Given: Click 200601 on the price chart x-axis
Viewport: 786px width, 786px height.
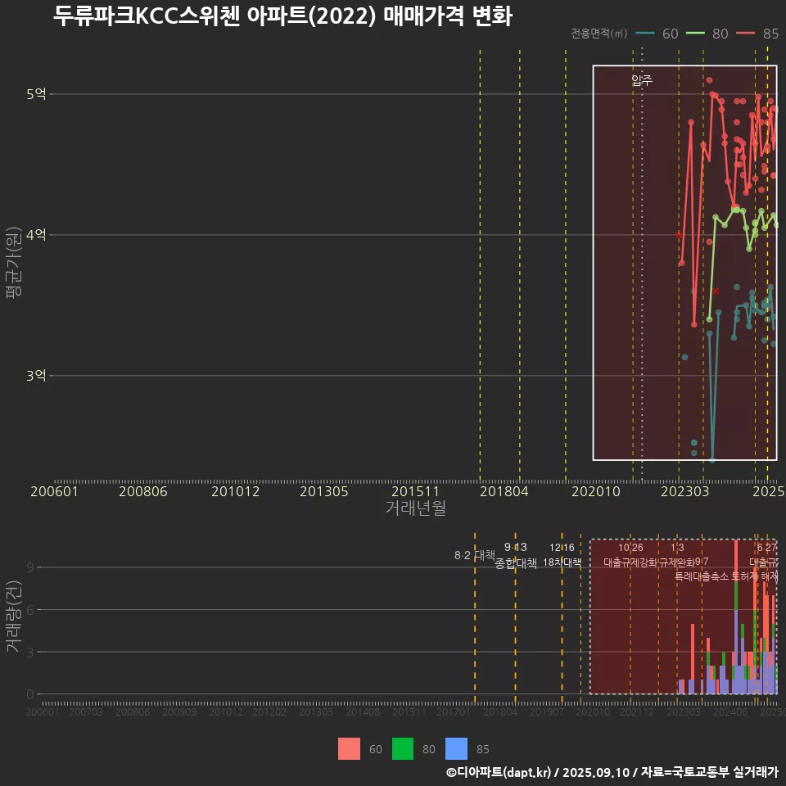Looking at the screenshot, I should point(54,491).
